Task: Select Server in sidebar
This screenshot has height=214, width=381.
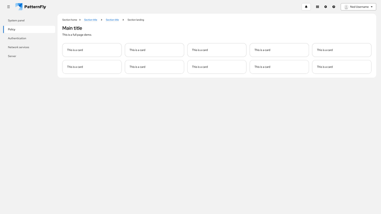Action: pos(29,56)
